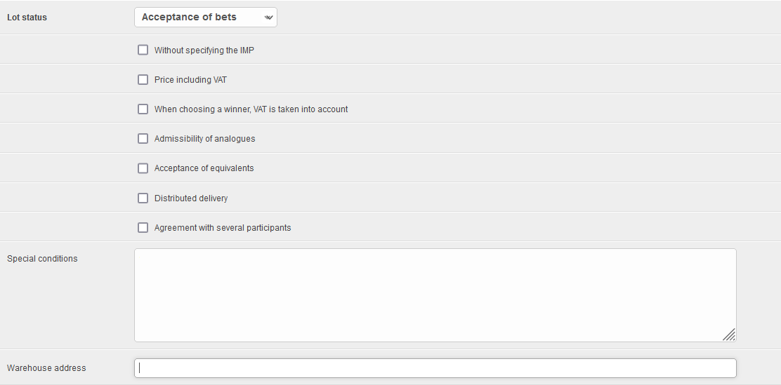Click the "Agreement with several participants" label text
This screenshot has width=781, height=385.
point(223,228)
